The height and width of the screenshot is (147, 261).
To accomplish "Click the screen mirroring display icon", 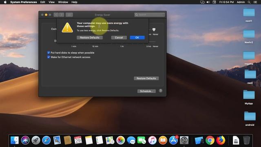I will [x=202, y=2].
